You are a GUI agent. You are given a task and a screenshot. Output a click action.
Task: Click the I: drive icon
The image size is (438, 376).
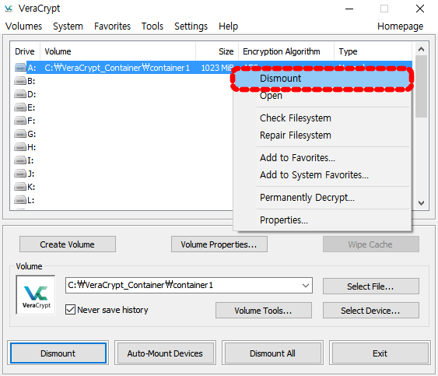point(20,160)
